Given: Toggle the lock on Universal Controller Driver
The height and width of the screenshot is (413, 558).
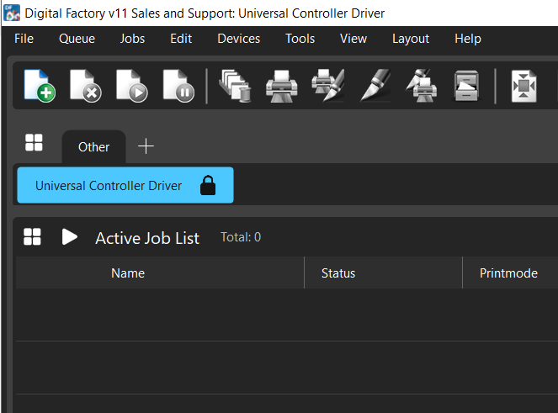Looking at the screenshot, I should [x=208, y=186].
